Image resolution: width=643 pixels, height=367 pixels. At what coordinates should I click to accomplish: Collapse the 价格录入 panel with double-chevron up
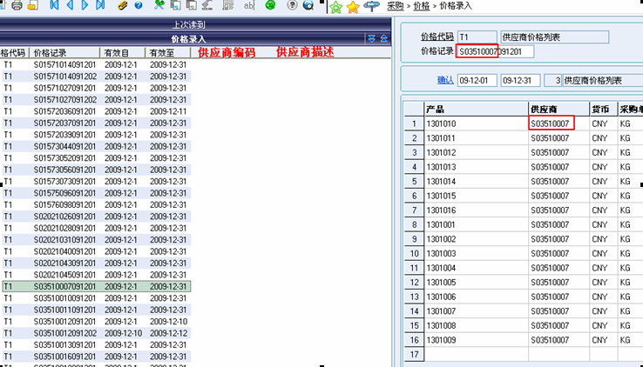(x=383, y=39)
